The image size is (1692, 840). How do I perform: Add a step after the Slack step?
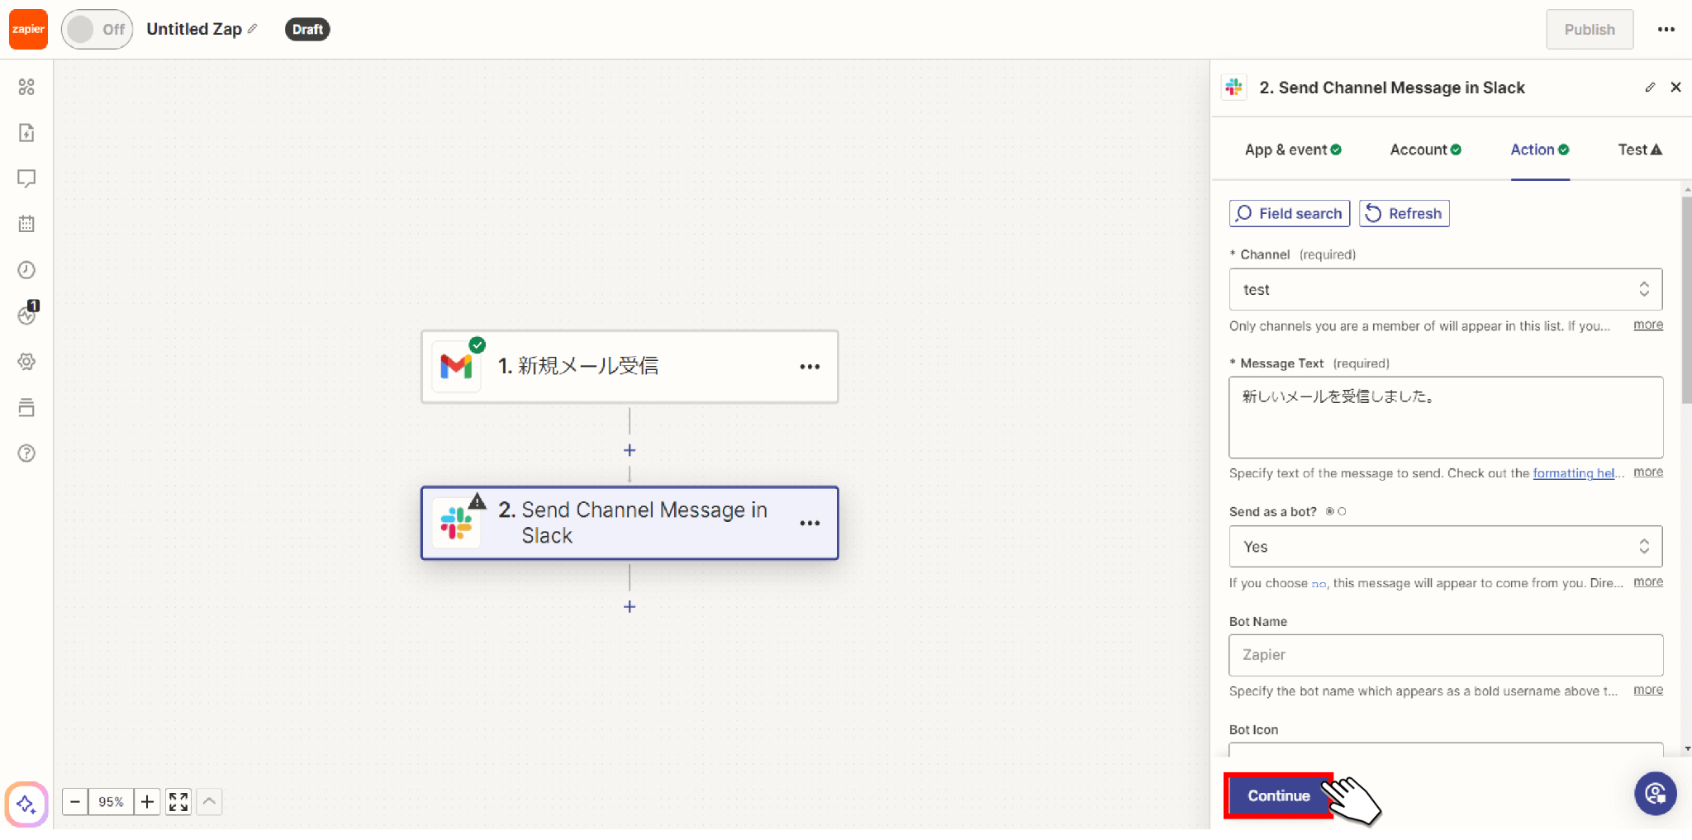point(630,606)
